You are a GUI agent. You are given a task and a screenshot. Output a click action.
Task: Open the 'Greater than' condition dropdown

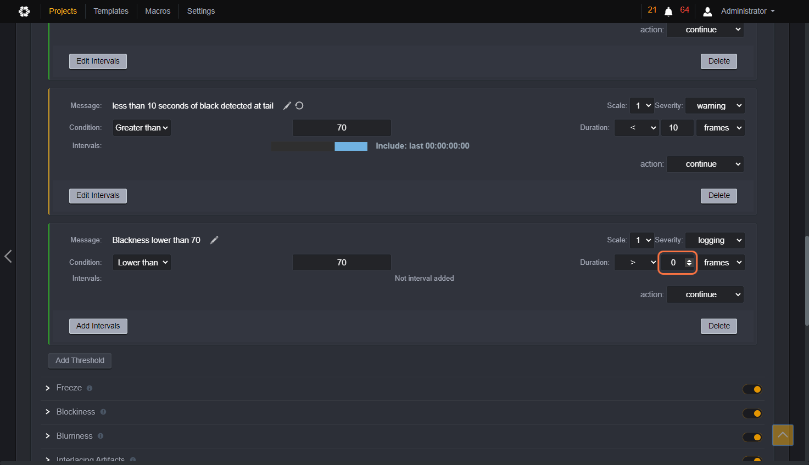(142, 128)
